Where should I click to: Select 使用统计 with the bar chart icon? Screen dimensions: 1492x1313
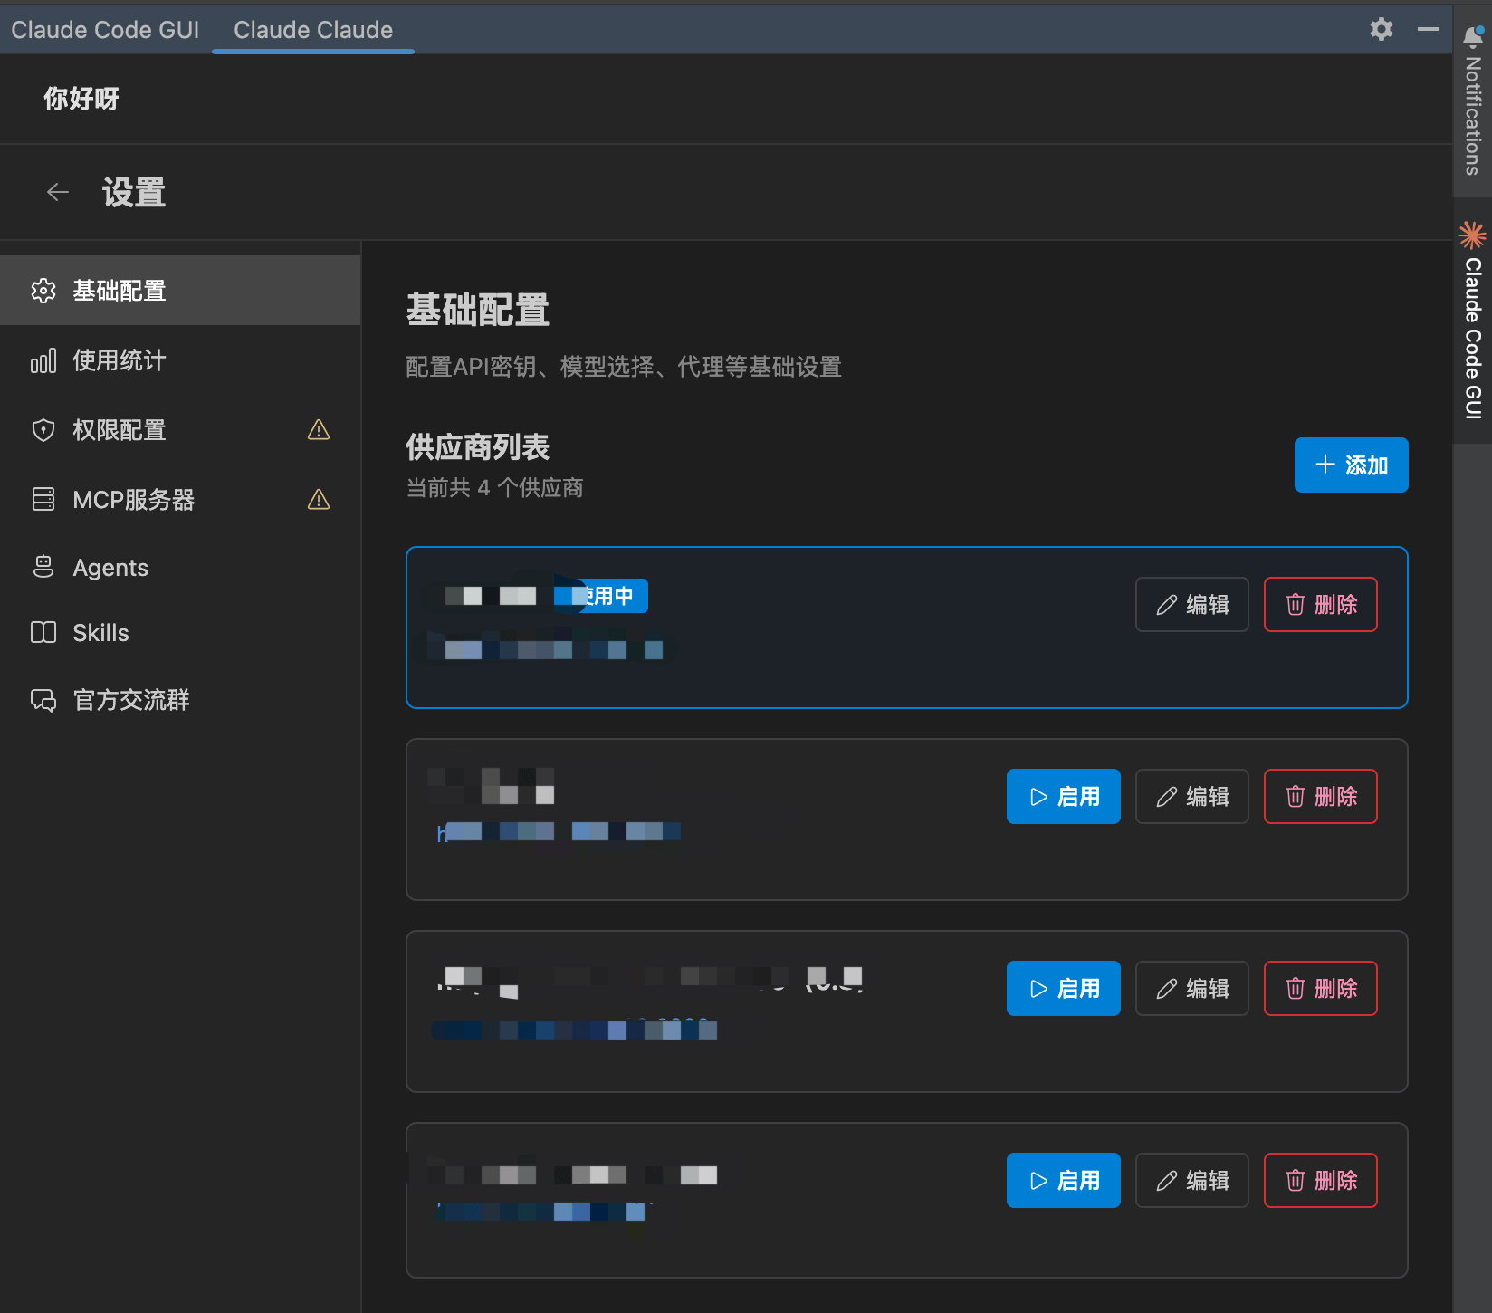click(x=43, y=360)
